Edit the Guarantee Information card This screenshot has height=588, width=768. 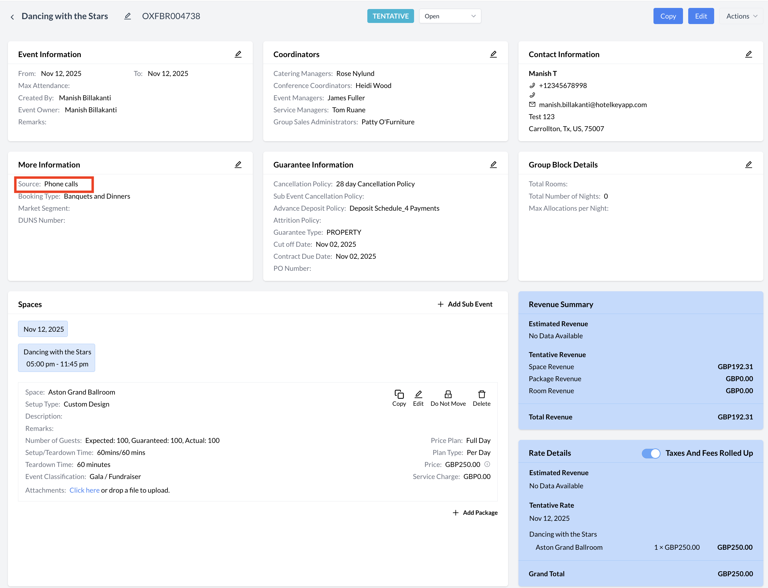(x=493, y=164)
